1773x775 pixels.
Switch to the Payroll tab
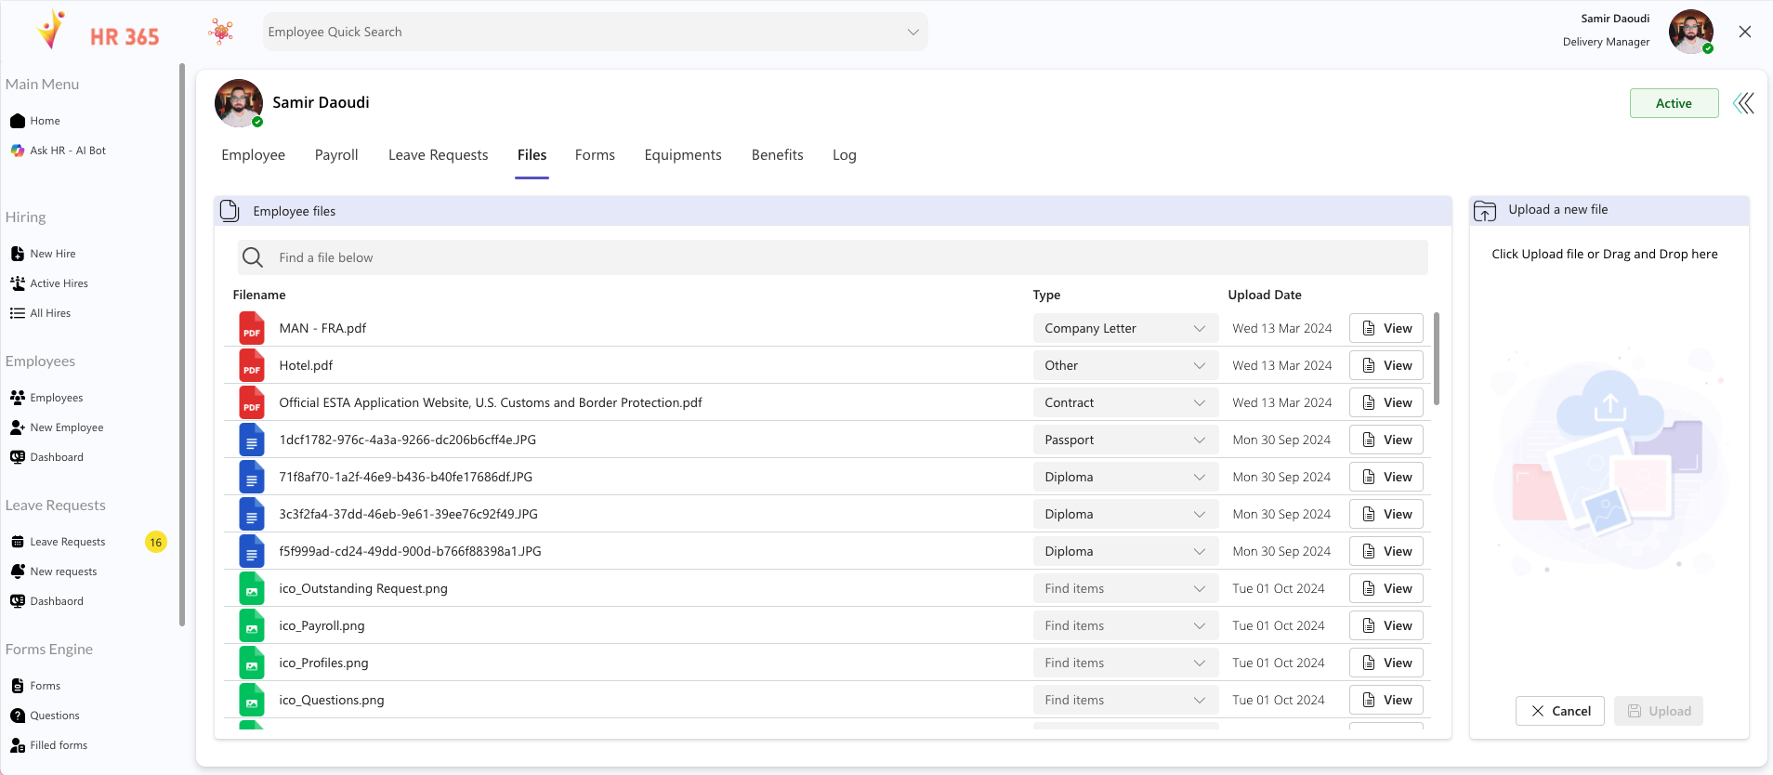[336, 155]
